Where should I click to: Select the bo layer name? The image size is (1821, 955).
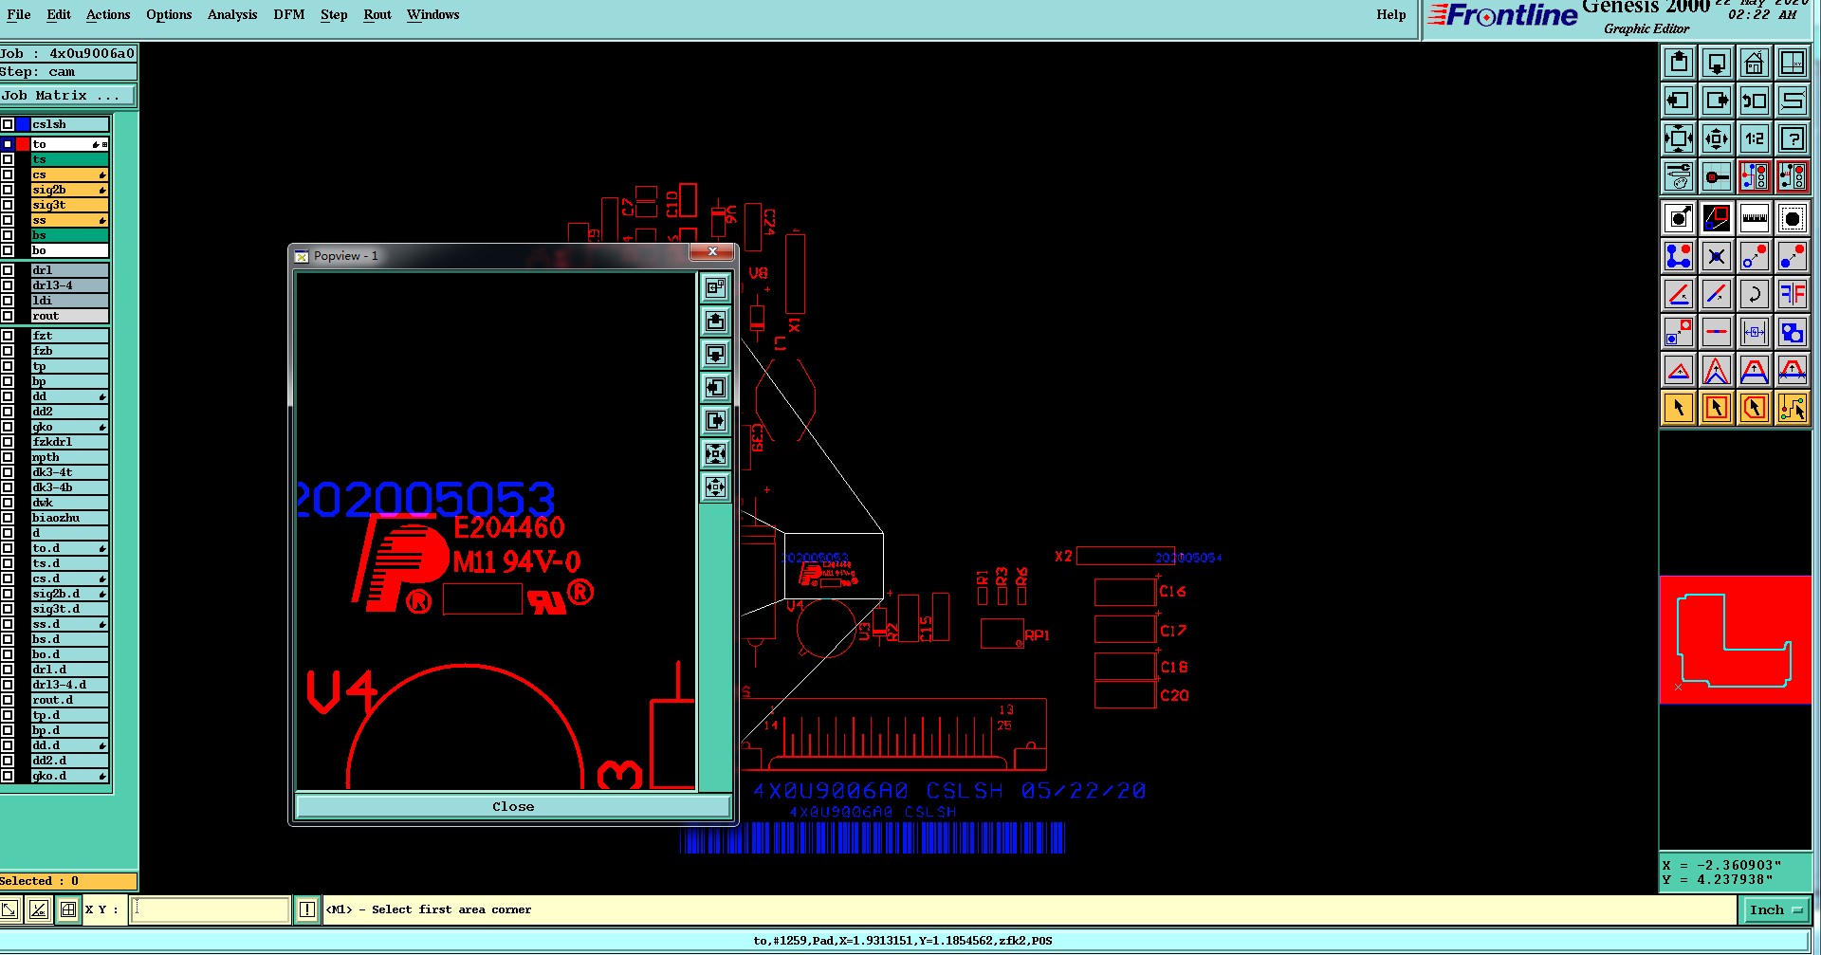tap(70, 250)
